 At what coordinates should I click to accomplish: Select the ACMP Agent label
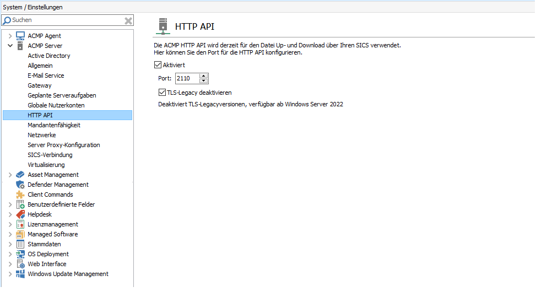click(x=45, y=36)
